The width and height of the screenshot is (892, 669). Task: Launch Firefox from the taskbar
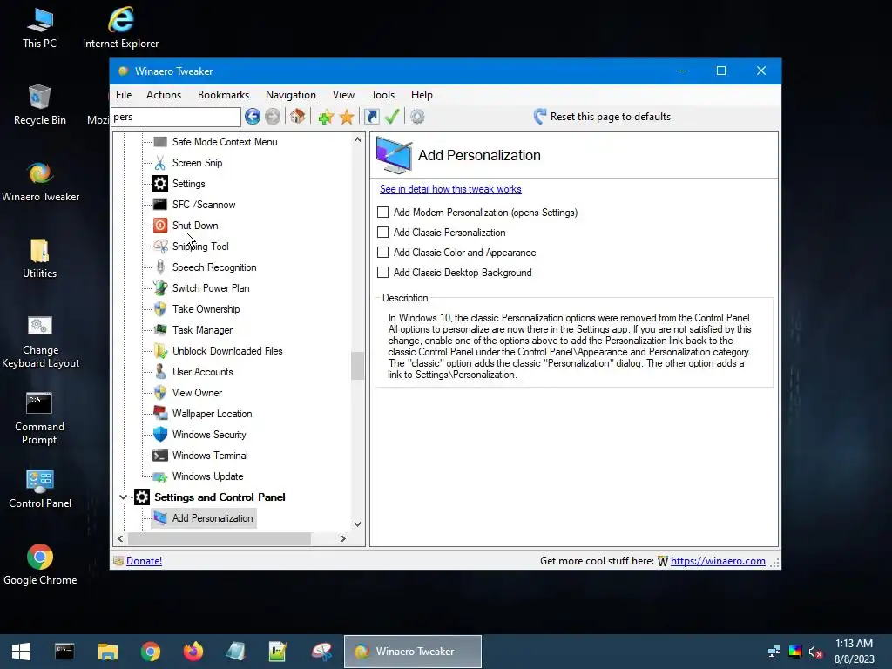click(x=193, y=652)
